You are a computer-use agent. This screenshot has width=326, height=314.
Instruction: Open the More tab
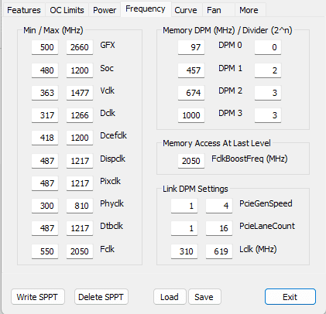(249, 10)
